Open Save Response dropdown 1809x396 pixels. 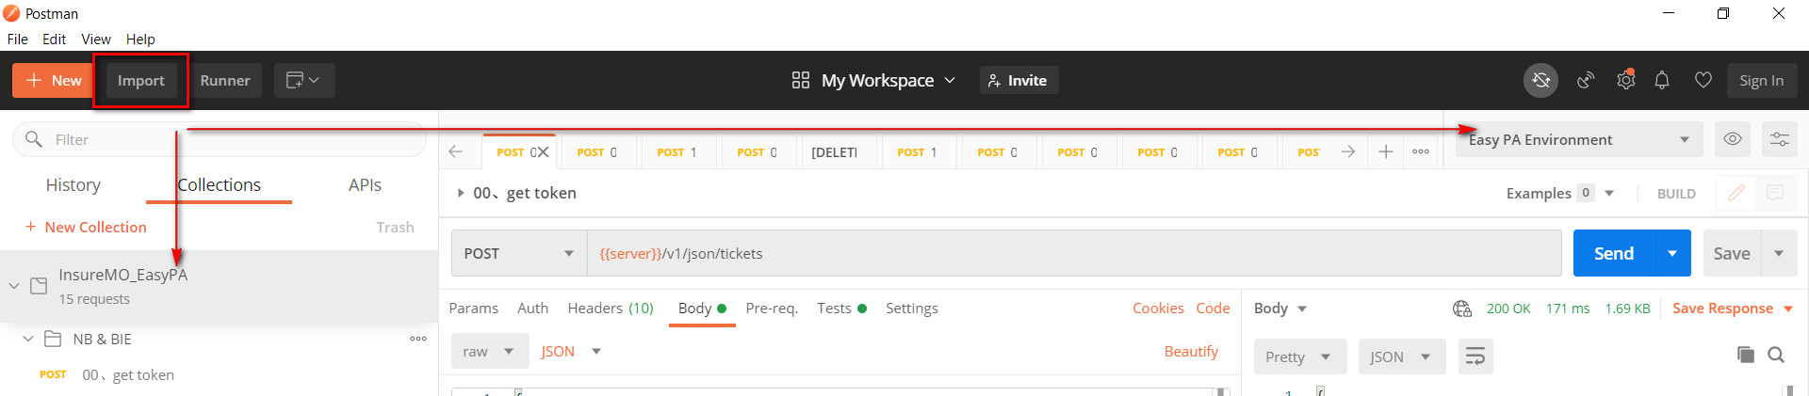click(x=1733, y=308)
